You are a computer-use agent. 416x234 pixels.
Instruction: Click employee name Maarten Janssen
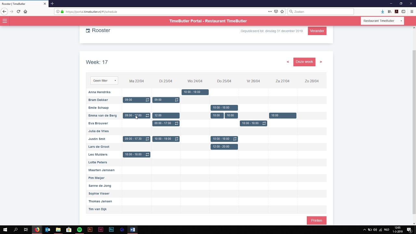101,170
